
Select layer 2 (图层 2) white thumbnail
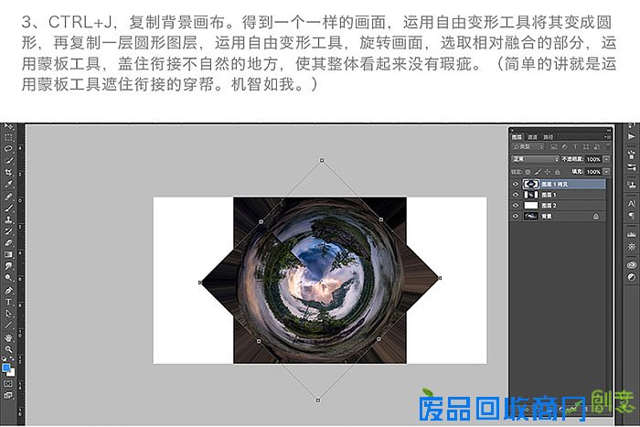click(531, 206)
